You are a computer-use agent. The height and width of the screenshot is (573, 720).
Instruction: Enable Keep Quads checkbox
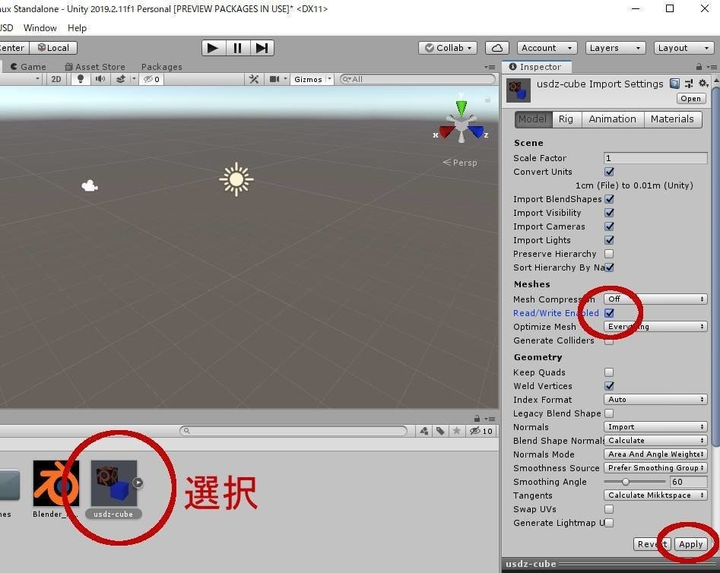(609, 372)
